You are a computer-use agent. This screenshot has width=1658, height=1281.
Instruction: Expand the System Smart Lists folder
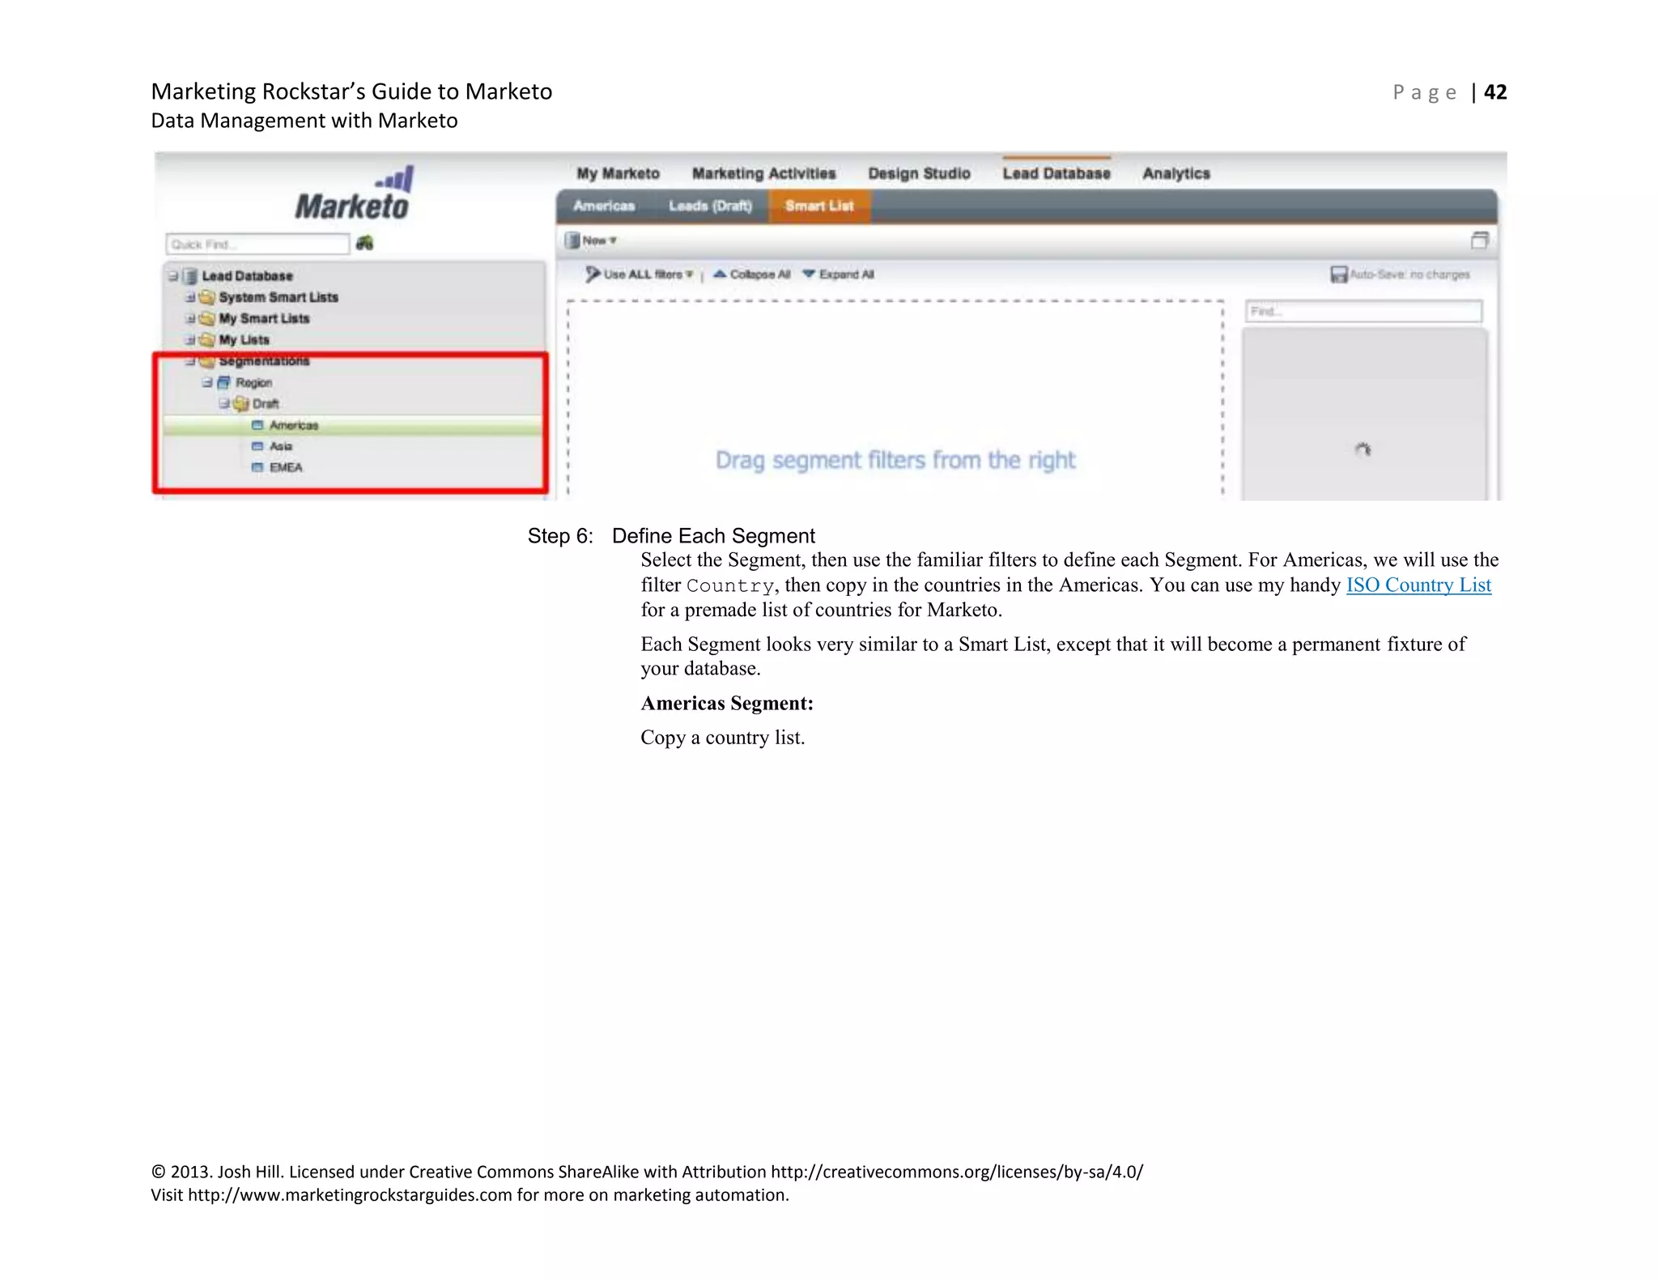[x=189, y=297]
